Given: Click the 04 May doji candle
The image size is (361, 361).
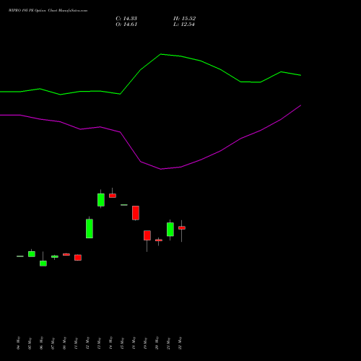Looking at the screenshot, I should (20, 256).
